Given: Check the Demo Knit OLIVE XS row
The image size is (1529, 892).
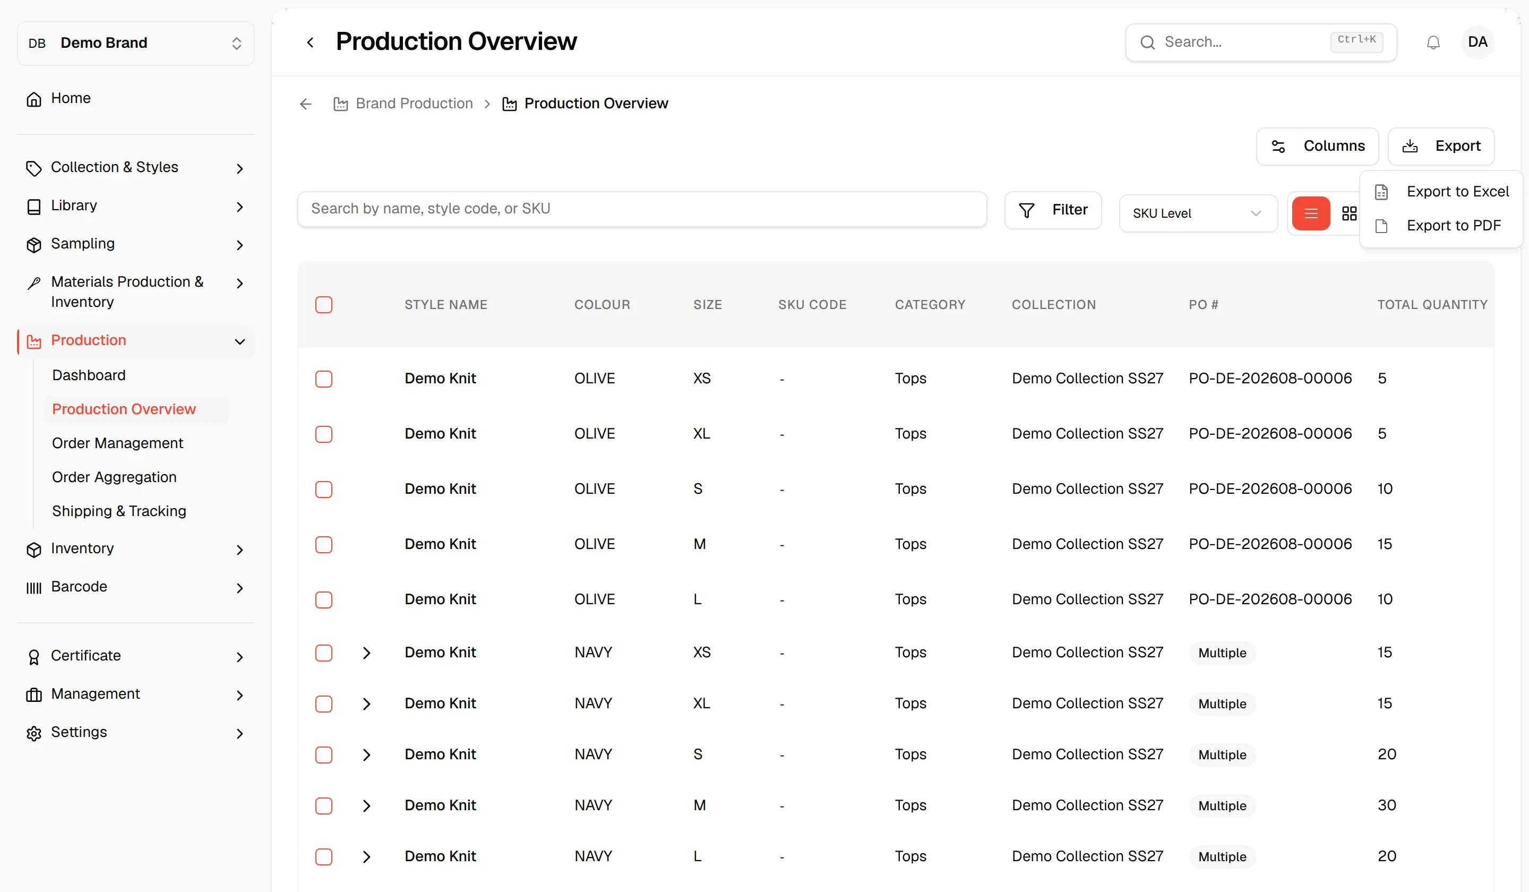Looking at the screenshot, I should tap(324, 379).
